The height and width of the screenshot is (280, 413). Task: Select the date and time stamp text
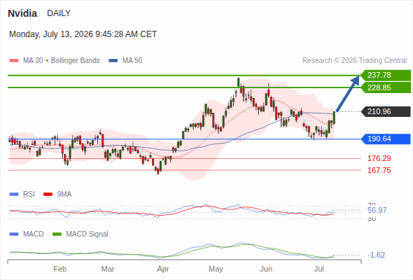[x=83, y=34]
